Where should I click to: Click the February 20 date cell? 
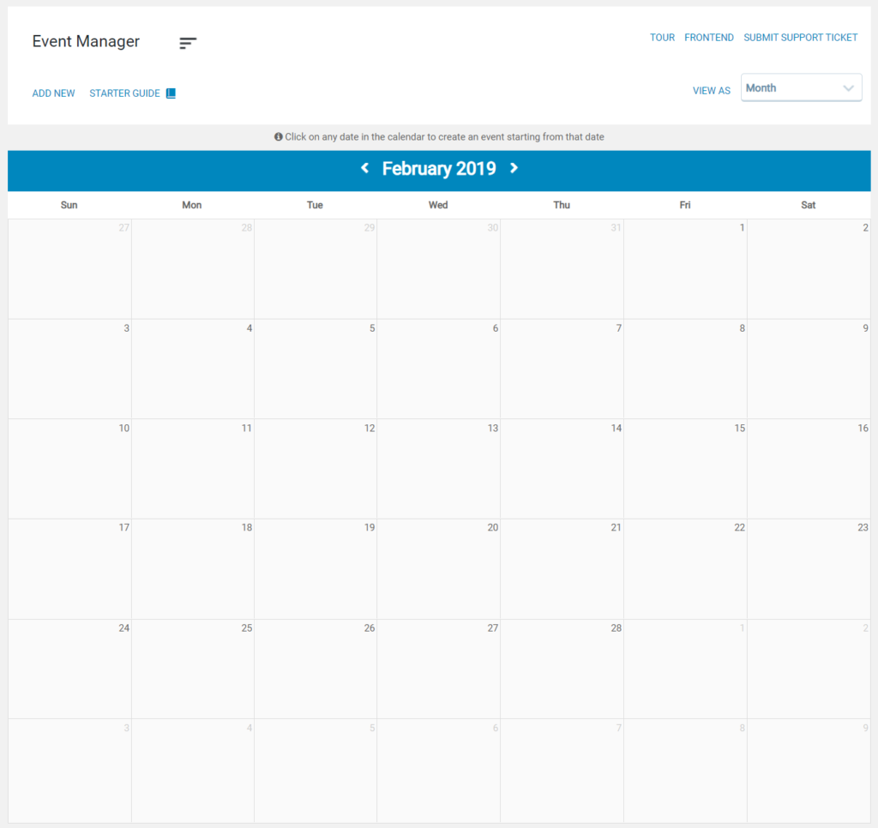pos(438,569)
